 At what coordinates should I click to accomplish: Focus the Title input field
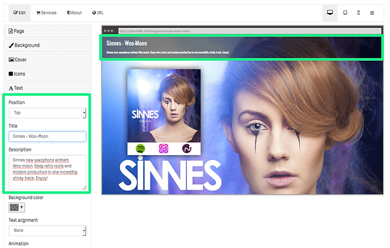pyautogui.click(x=47, y=136)
